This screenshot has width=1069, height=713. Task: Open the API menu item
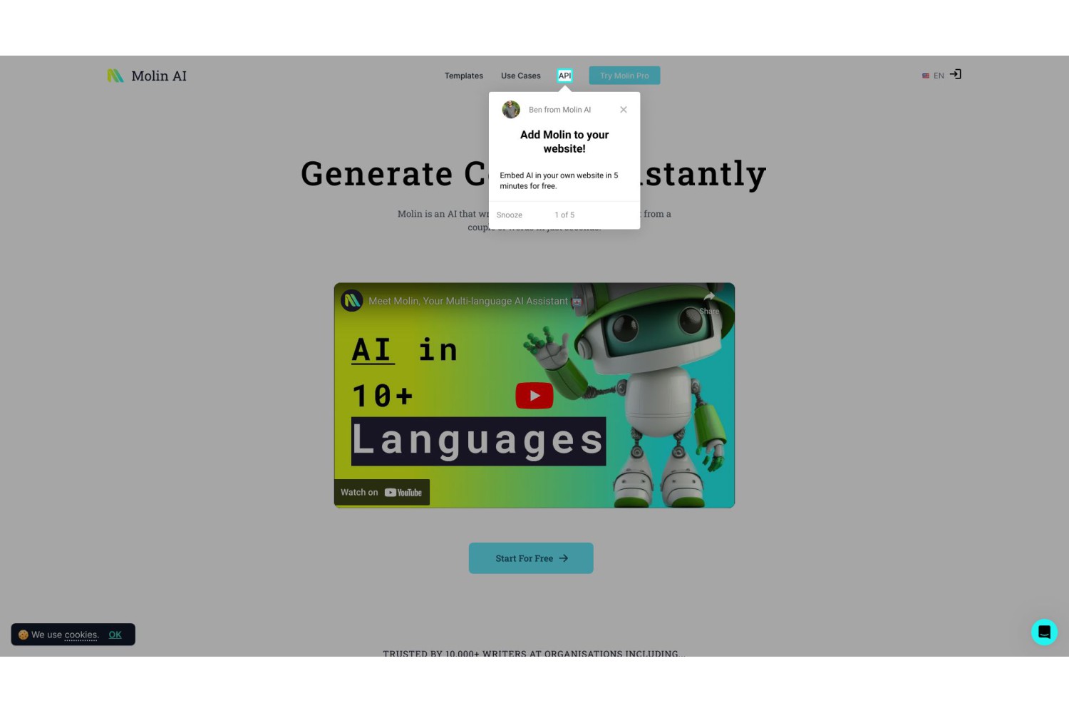tap(564, 76)
